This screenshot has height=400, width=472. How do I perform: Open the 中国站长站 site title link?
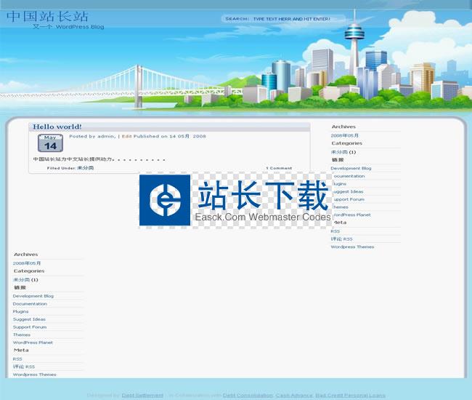(47, 16)
